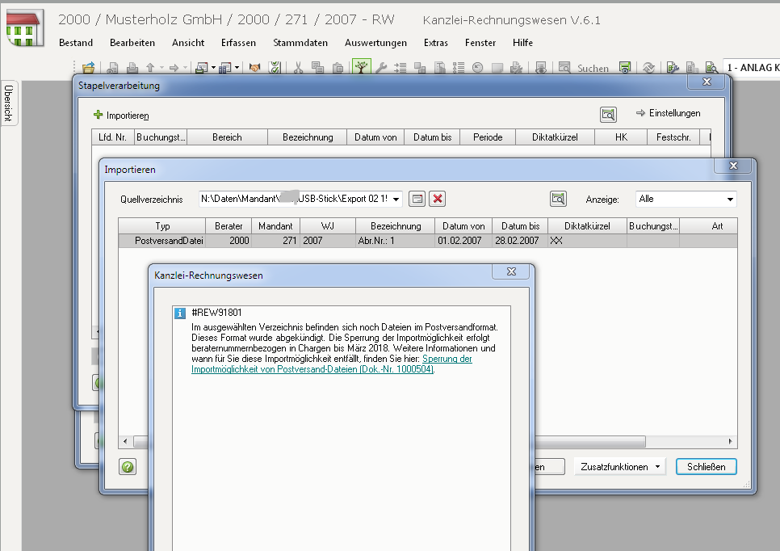This screenshot has width=780, height=551.
Task: Open the Auswertungen menu
Action: click(375, 43)
